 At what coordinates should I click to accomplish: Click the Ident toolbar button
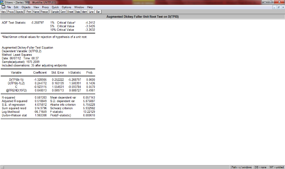[x=84, y=12]
